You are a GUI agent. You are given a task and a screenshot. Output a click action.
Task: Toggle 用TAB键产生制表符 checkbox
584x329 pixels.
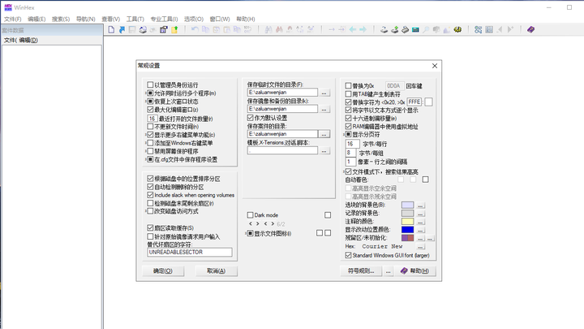[x=348, y=94]
